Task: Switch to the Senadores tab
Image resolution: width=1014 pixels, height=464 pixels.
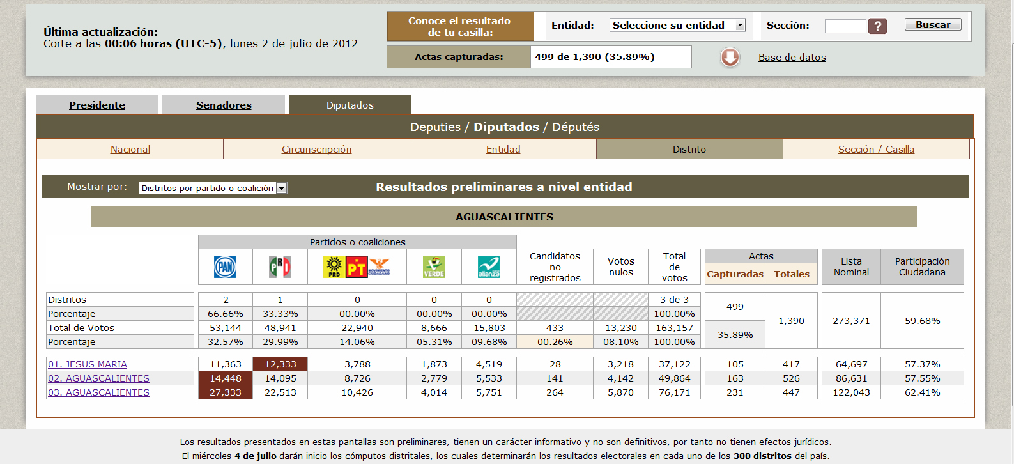Action: pyautogui.click(x=224, y=105)
